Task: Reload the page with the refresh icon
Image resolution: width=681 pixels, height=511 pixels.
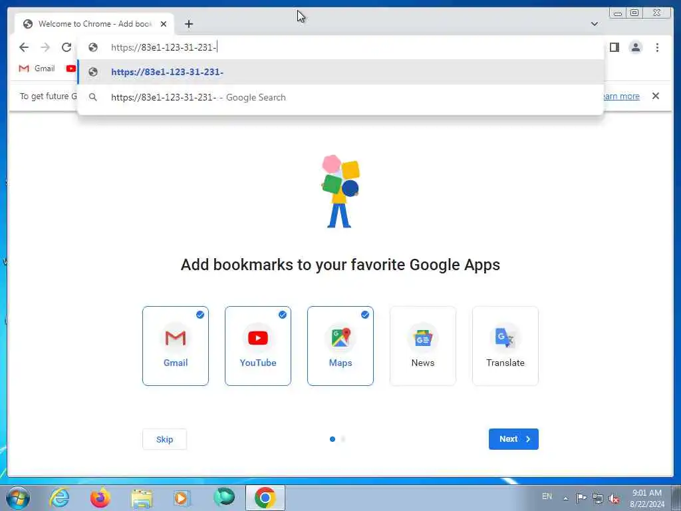Action: point(67,47)
